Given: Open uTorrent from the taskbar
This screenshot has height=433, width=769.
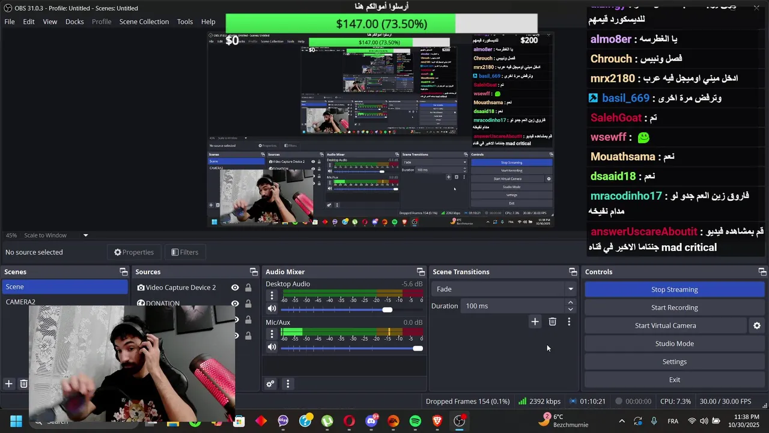Looking at the screenshot, I should 327,421.
